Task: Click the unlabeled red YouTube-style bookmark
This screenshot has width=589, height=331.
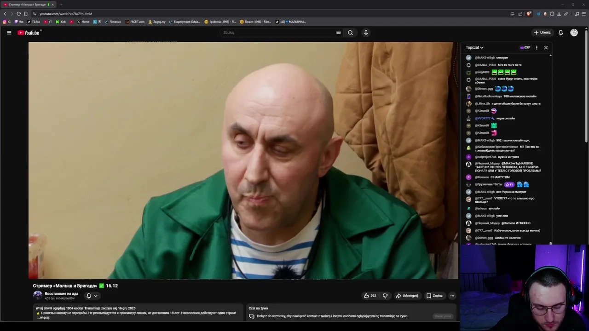Action: click(x=71, y=22)
